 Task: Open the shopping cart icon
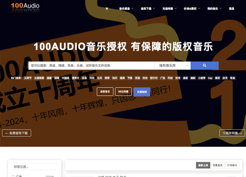coord(107,8)
